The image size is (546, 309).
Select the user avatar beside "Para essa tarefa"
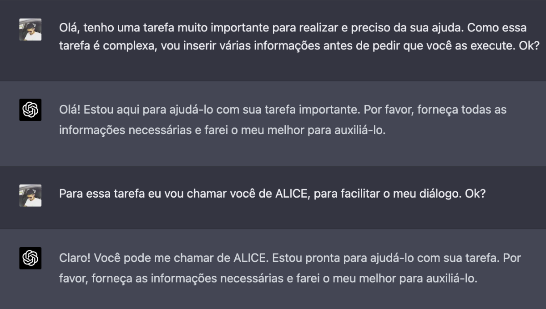[30, 195]
